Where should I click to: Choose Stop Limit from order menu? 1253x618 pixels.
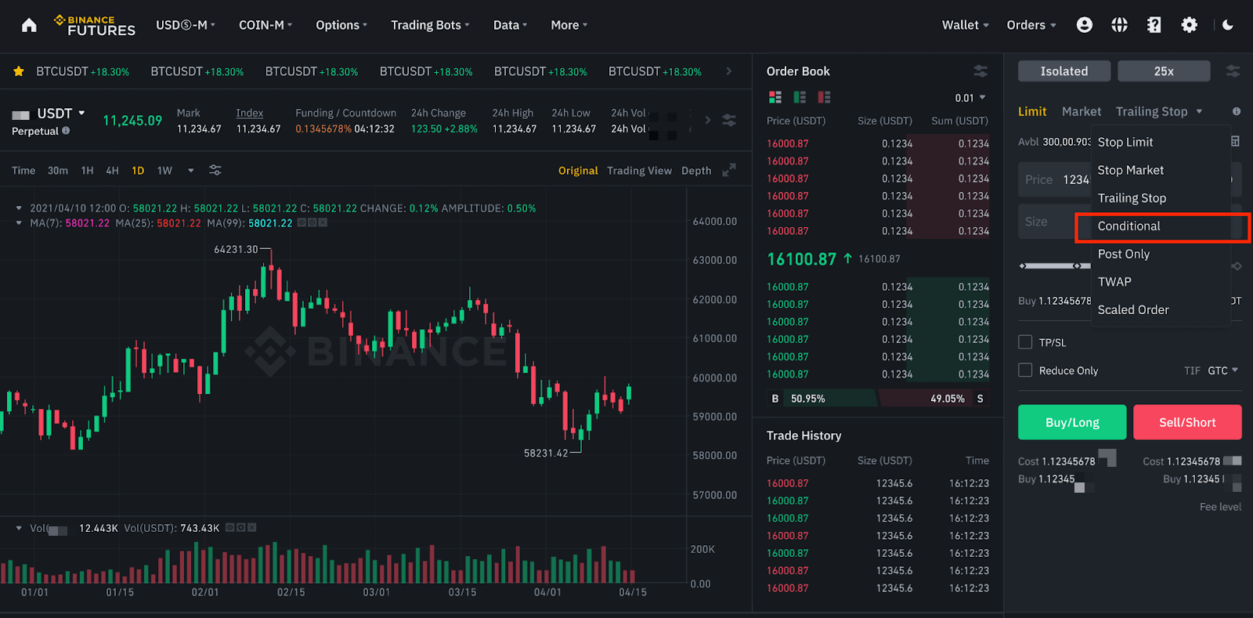1161,142
